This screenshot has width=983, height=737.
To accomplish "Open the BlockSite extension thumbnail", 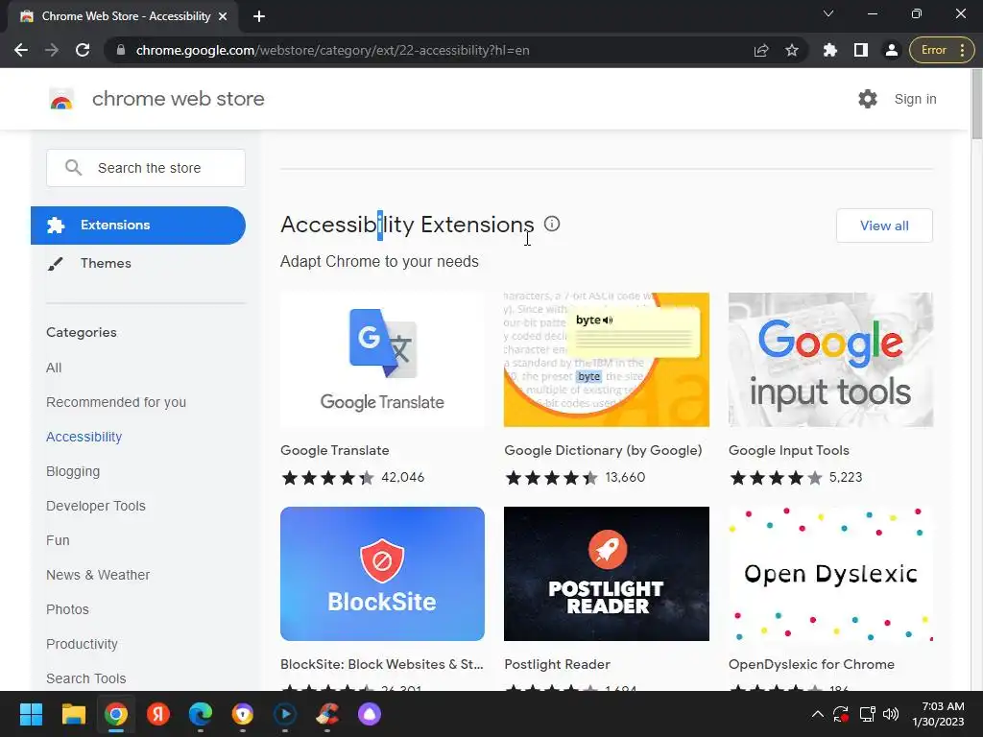I will point(382,574).
